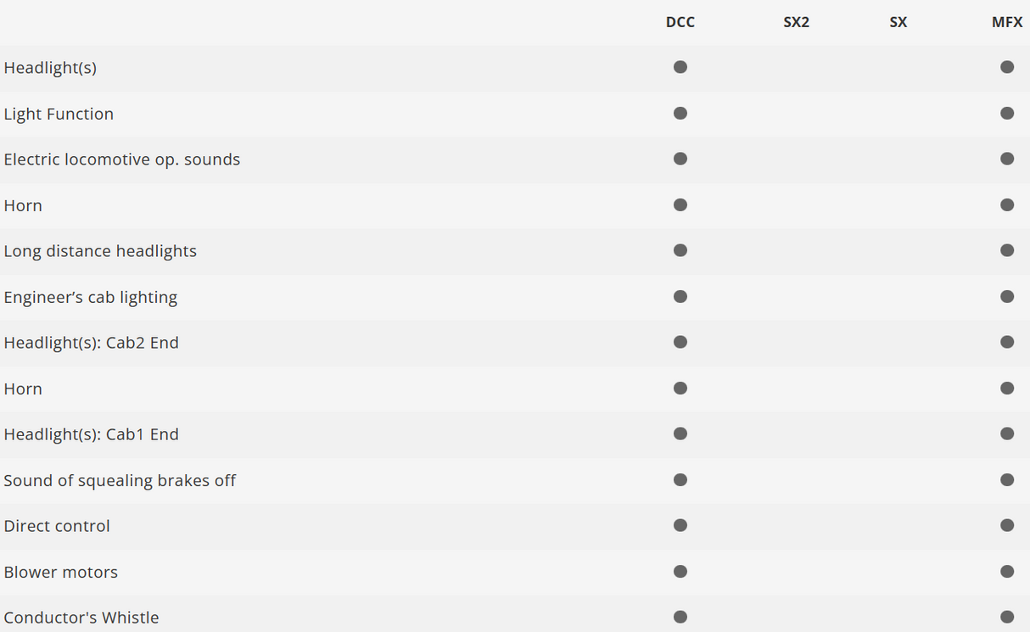This screenshot has width=1030, height=632.
Task: Select MFX dot for Electric locomotive op. sounds
Action: (1007, 159)
